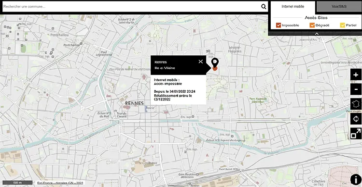Open the map in fullscreen
Image resolution: width=362 pixels, height=187 pixels.
tap(356, 134)
